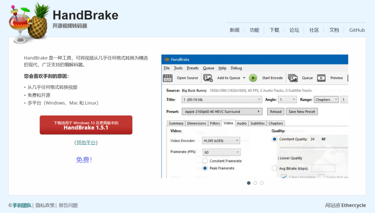Click the Video tab
Screen dimensions: 375x213
228,123
